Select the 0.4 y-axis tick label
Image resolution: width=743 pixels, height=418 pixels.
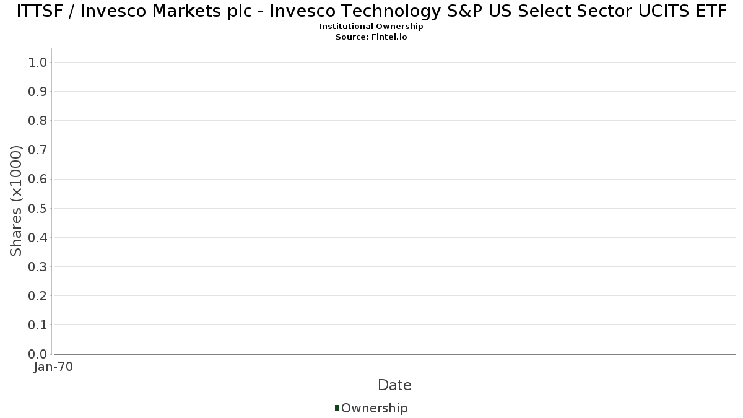[x=38, y=238]
